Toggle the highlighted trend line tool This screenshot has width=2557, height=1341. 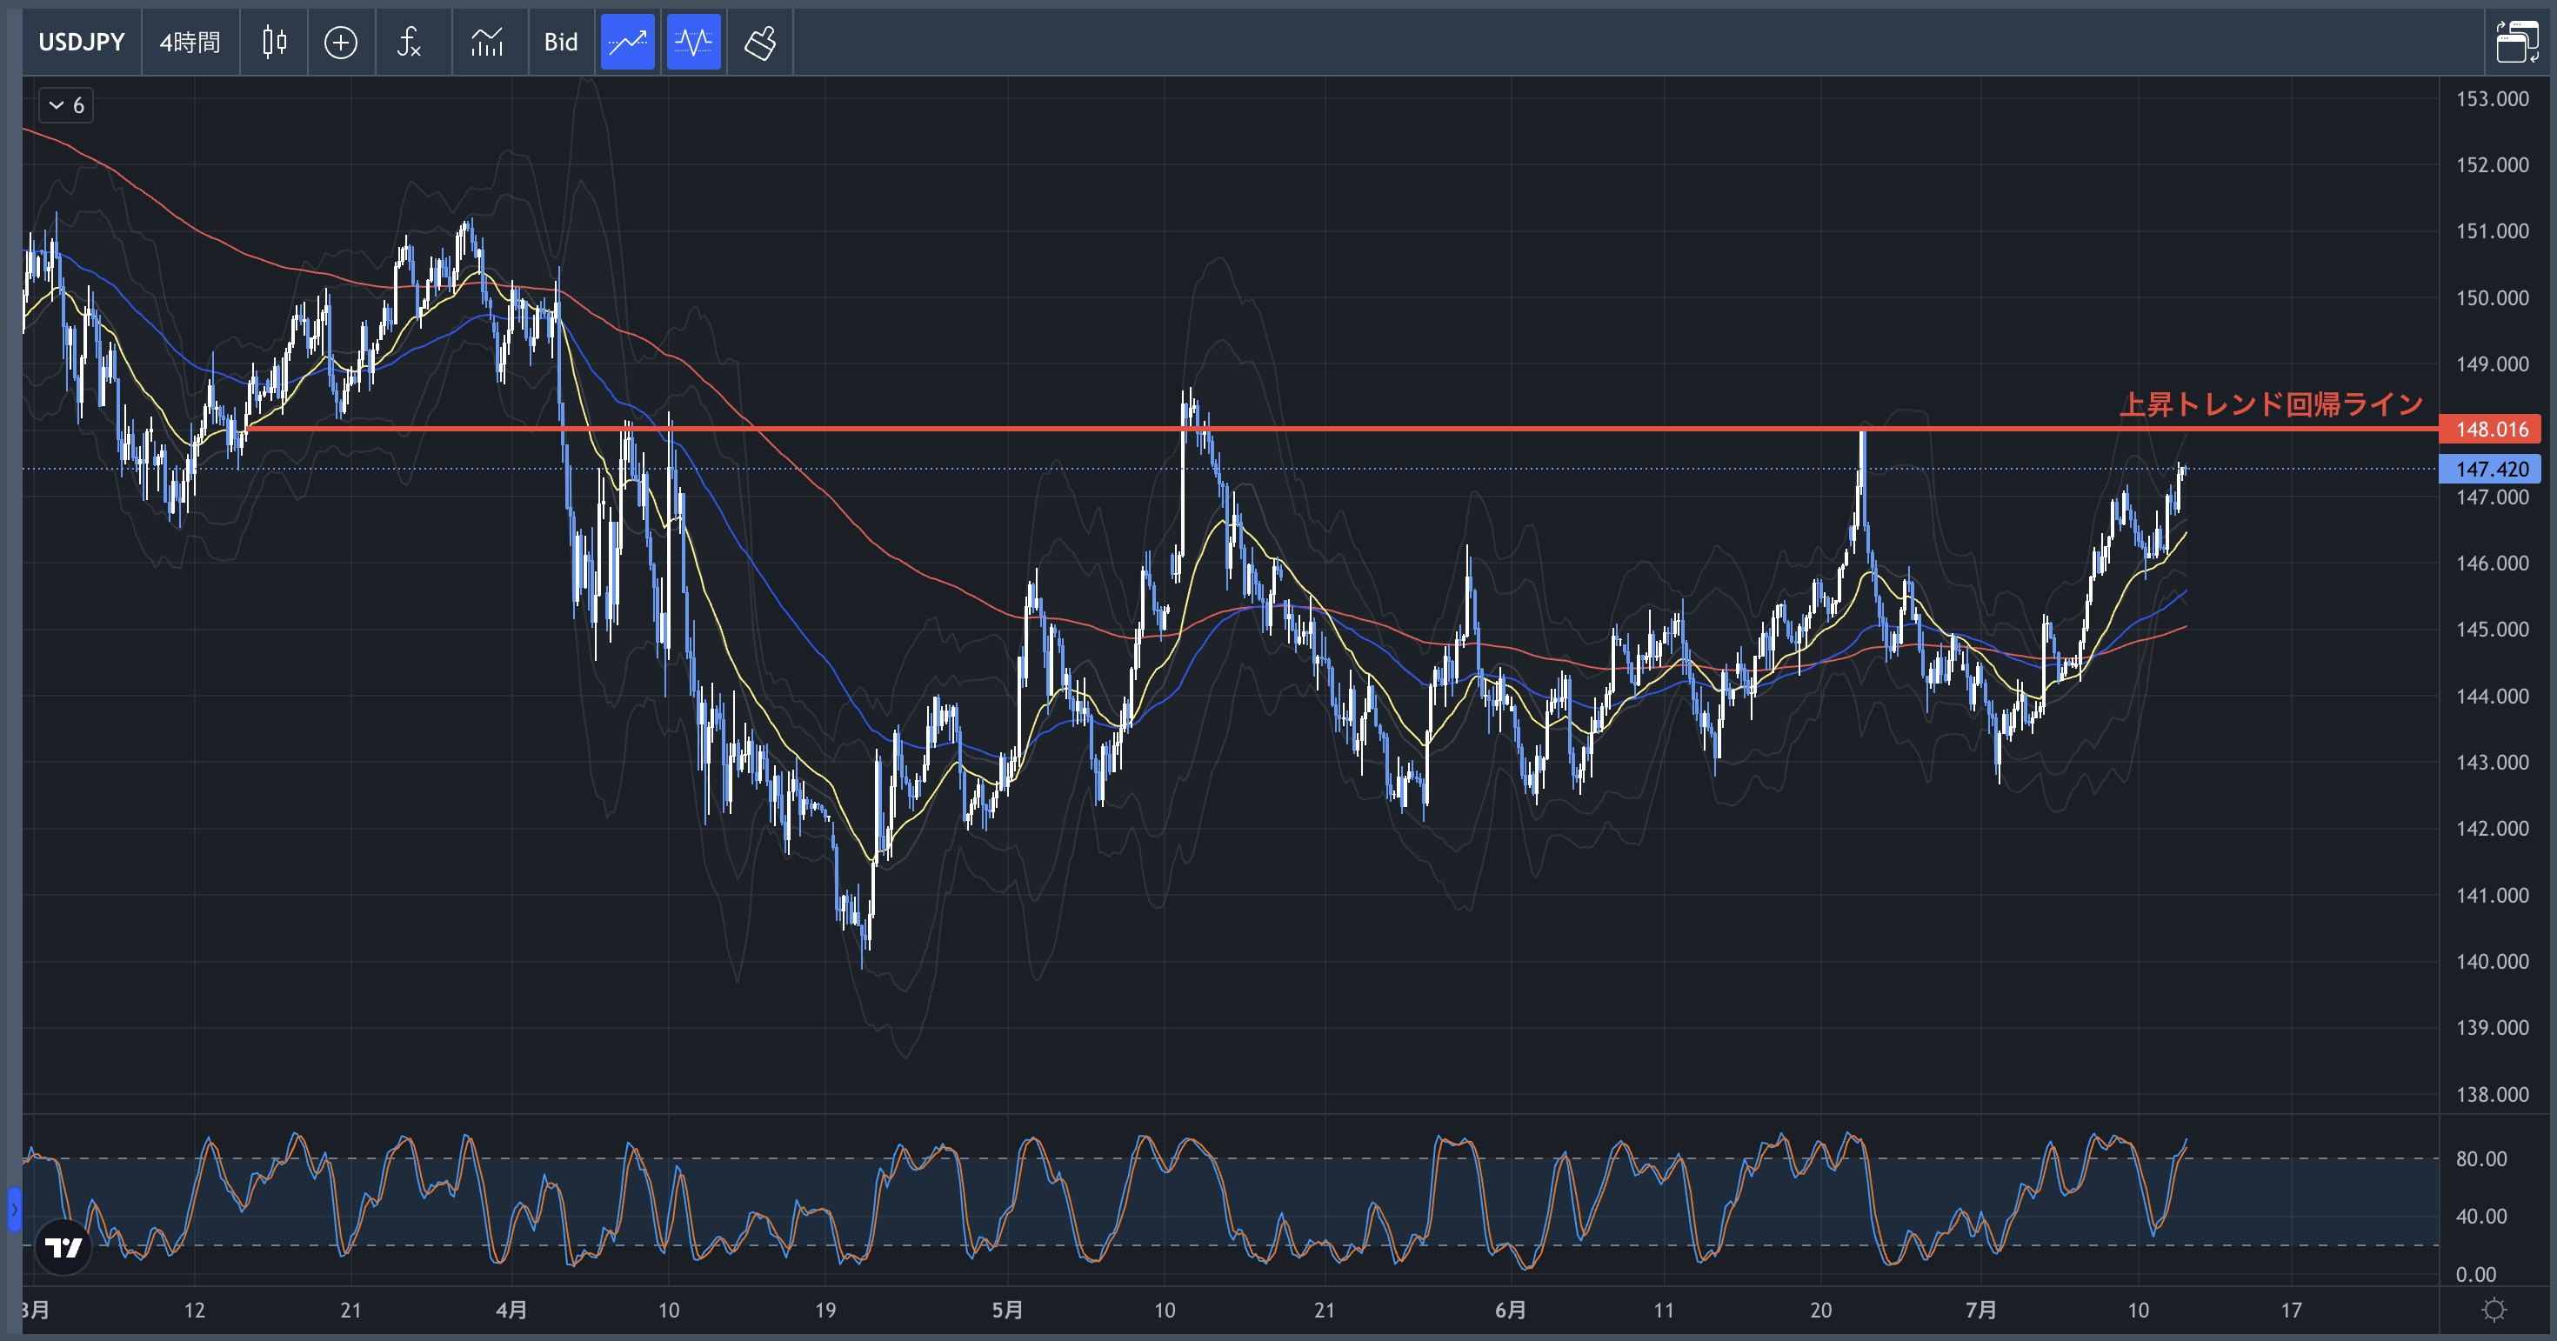[x=627, y=43]
